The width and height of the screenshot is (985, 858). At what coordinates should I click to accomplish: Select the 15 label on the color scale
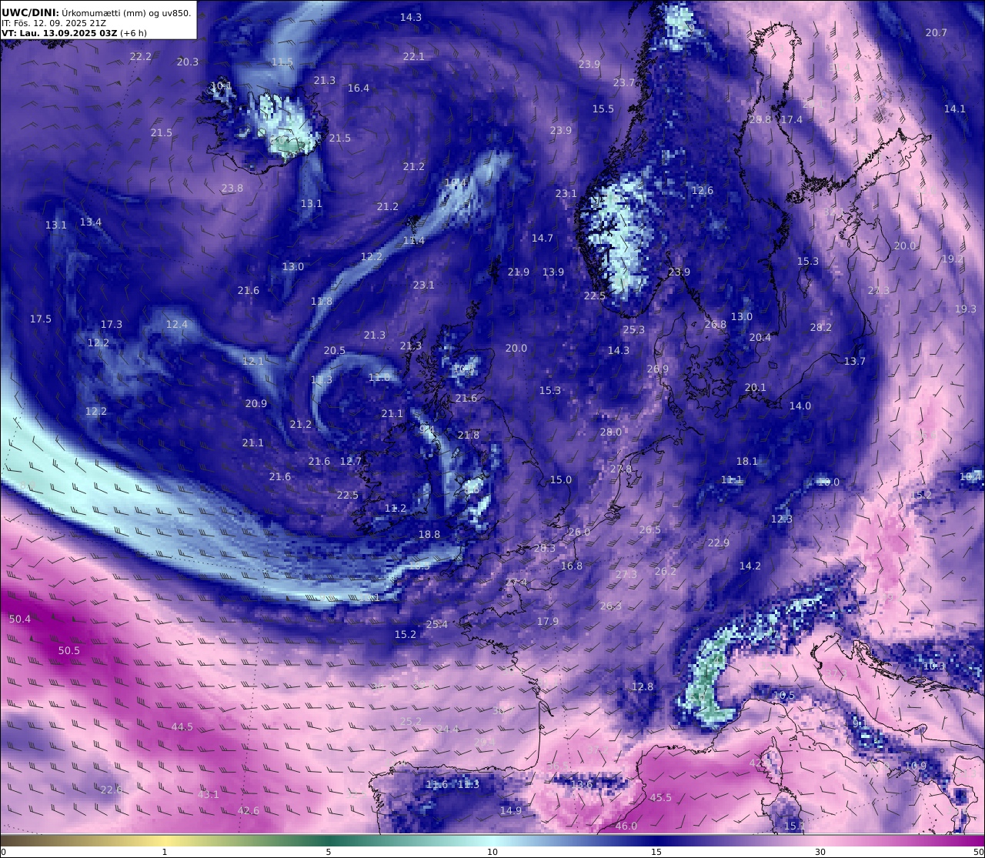(x=656, y=852)
